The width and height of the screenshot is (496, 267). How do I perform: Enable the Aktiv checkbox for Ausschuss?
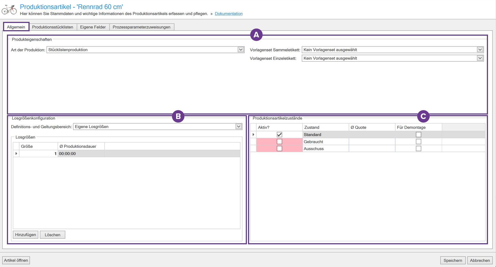point(279,149)
